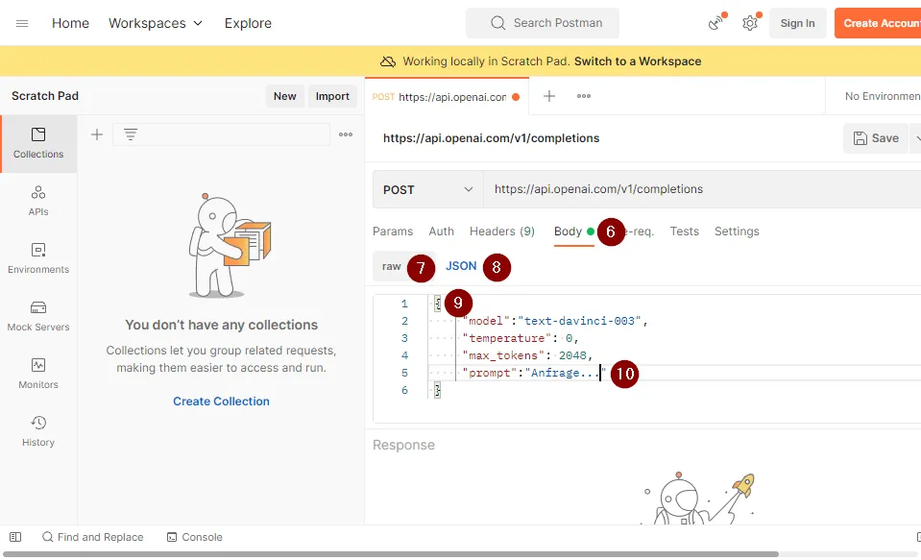Open the Workspaces dropdown
Viewport: 921px width, 560px height.
coord(156,23)
